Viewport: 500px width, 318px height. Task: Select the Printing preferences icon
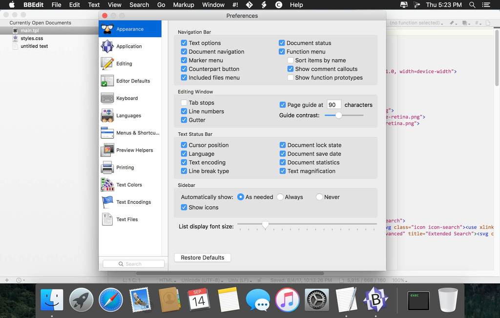[x=107, y=168]
